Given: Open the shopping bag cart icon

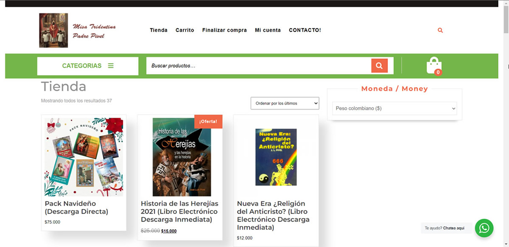Looking at the screenshot, I should tap(433, 65).
